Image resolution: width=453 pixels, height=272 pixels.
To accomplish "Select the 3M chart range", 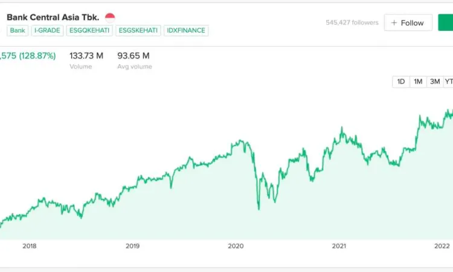I will [435, 82].
